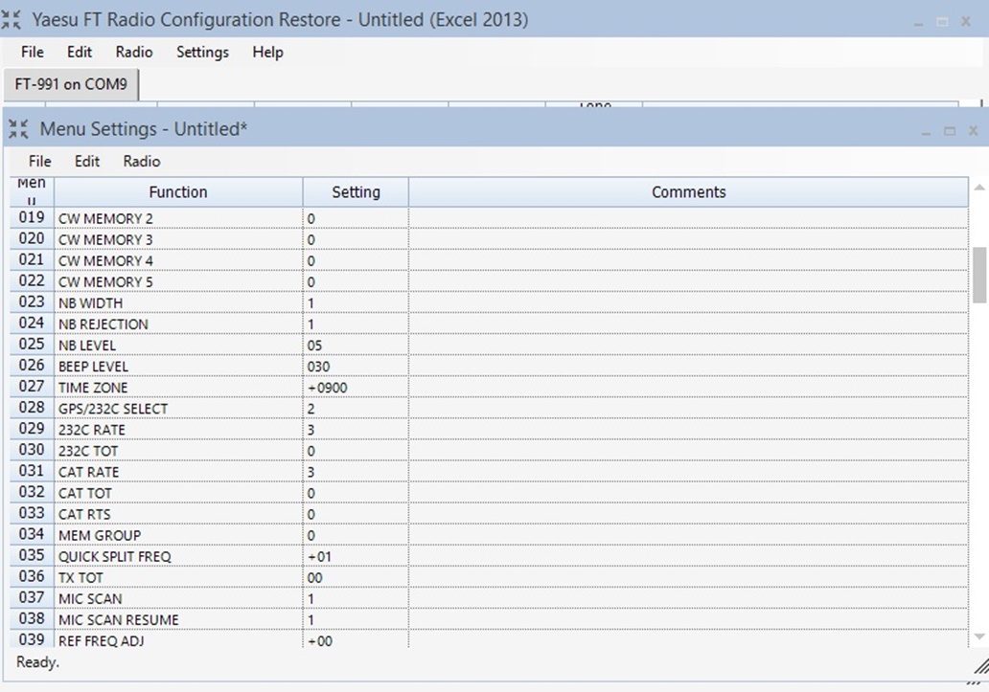This screenshot has width=989, height=692.
Task: Open File menu in Menu Settings window
Action: [x=39, y=162]
